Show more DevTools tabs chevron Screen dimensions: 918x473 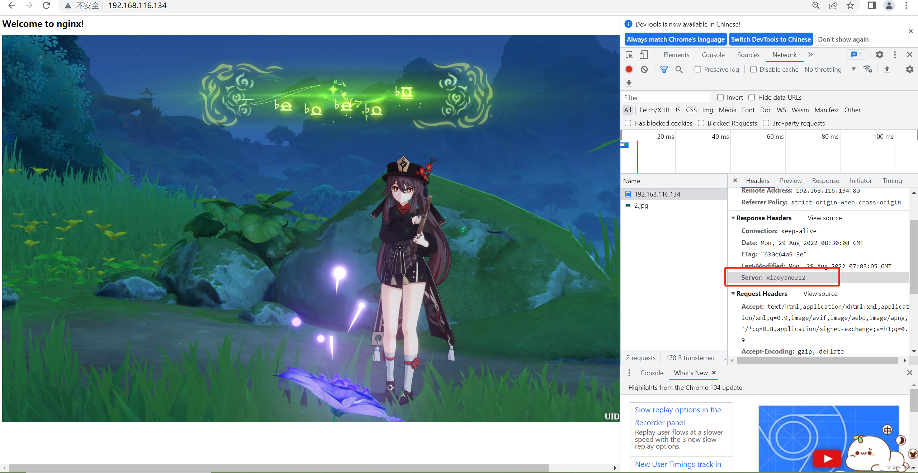(x=810, y=55)
